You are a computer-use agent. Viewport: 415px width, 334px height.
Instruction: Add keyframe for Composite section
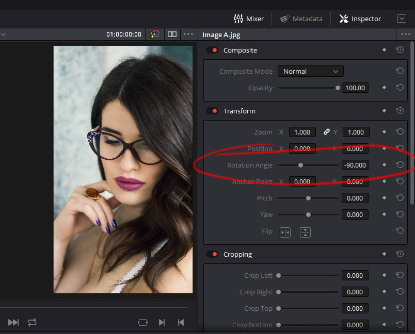pyautogui.click(x=384, y=49)
